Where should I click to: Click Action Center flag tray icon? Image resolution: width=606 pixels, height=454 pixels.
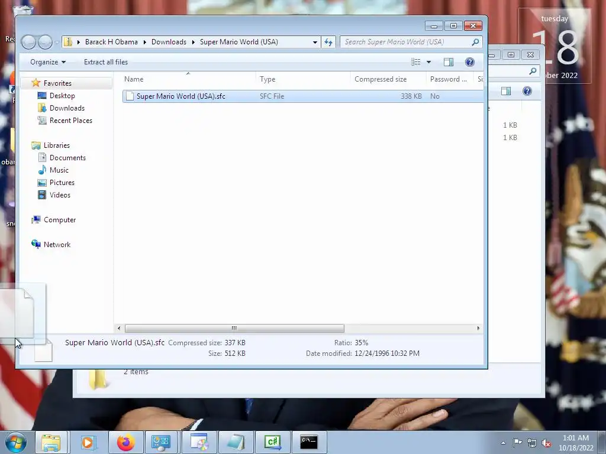coord(517,443)
